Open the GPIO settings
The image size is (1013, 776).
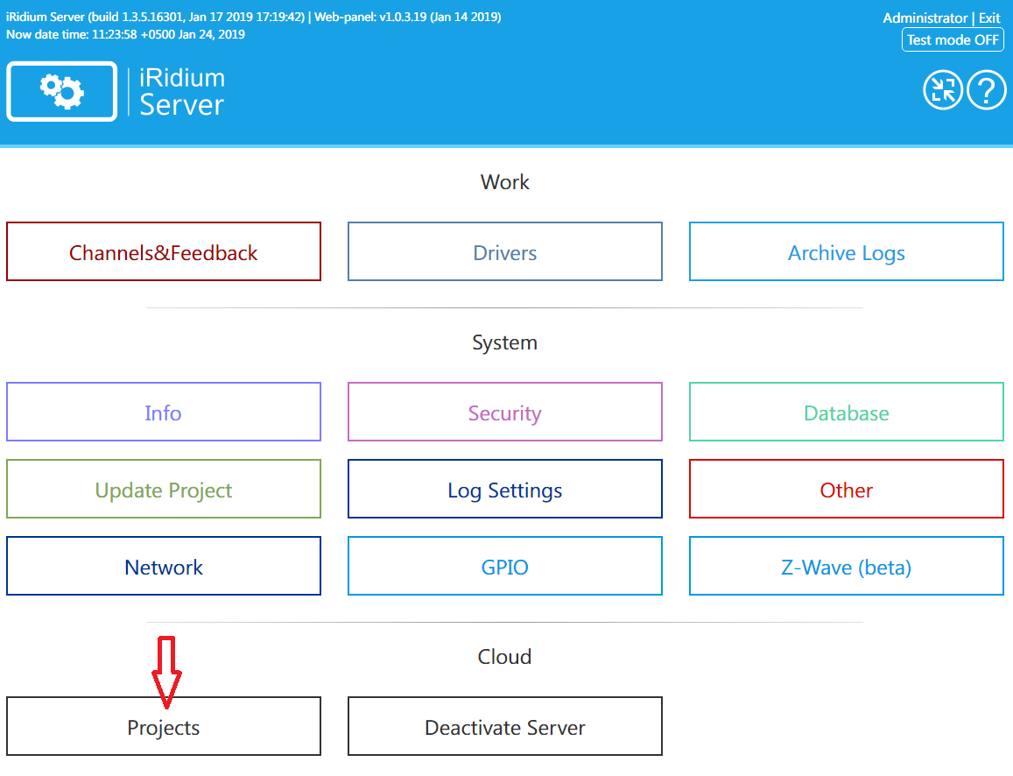504,566
